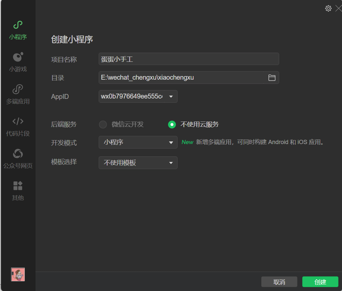Open the 公众号网页 section
Screen dimensions: 342x291
coord(18,159)
